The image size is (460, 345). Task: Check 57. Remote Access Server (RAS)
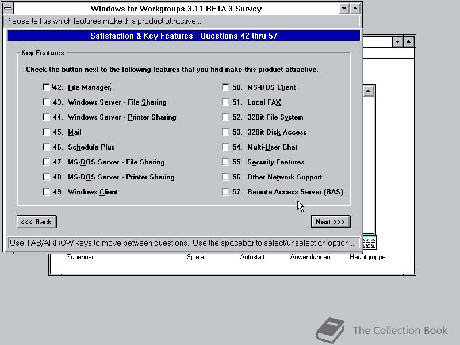225,192
